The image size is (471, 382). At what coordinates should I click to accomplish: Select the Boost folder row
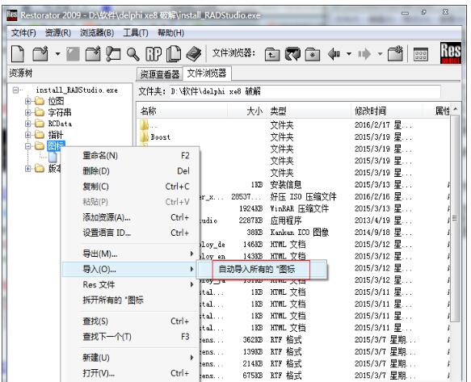[x=293, y=137]
